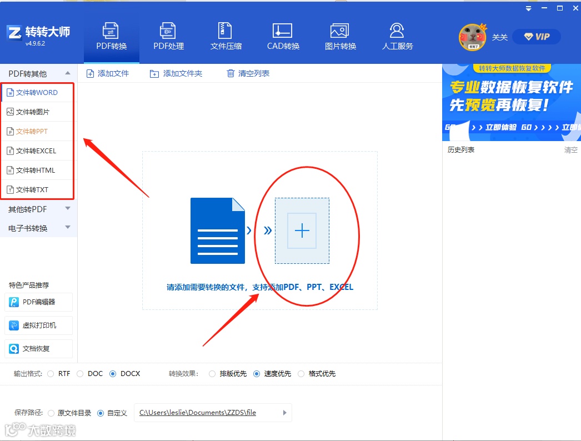Screen dimensions: 581x441
Task: Click the ZZDS\file save path field
Action: 213,413
